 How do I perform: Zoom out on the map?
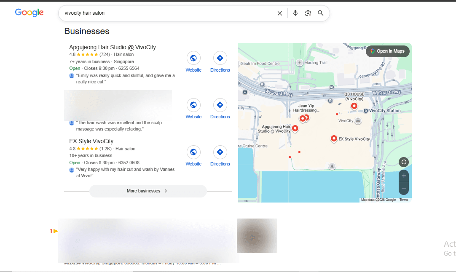[x=404, y=189]
